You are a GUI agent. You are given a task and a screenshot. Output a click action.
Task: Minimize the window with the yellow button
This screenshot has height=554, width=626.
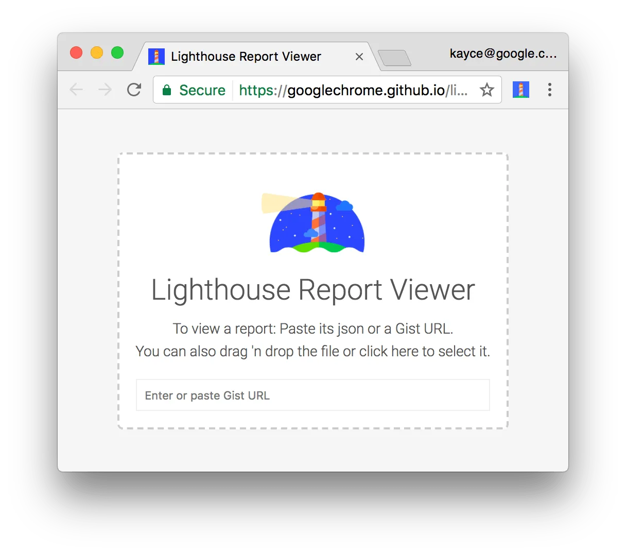pyautogui.click(x=97, y=53)
